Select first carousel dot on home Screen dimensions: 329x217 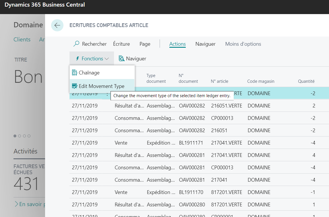pos(15,136)
